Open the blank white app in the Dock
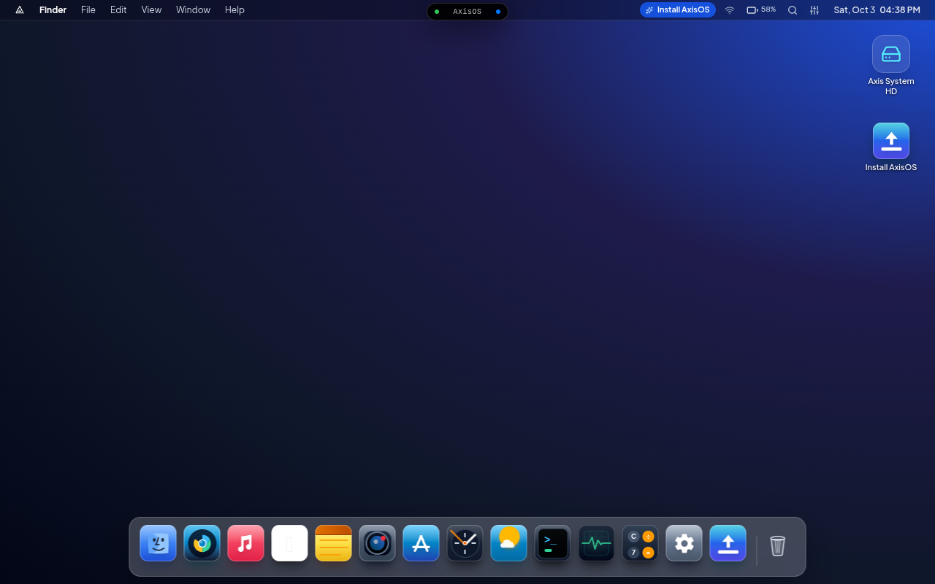935x584 pixels. (289, 543)
